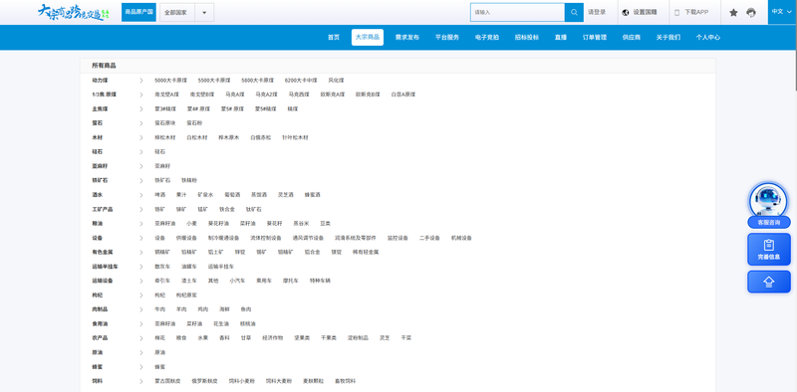This screenshot has height=392, width=797.
Task: Open the 5500大卡原煤 product link
Action: pos(214,81)
